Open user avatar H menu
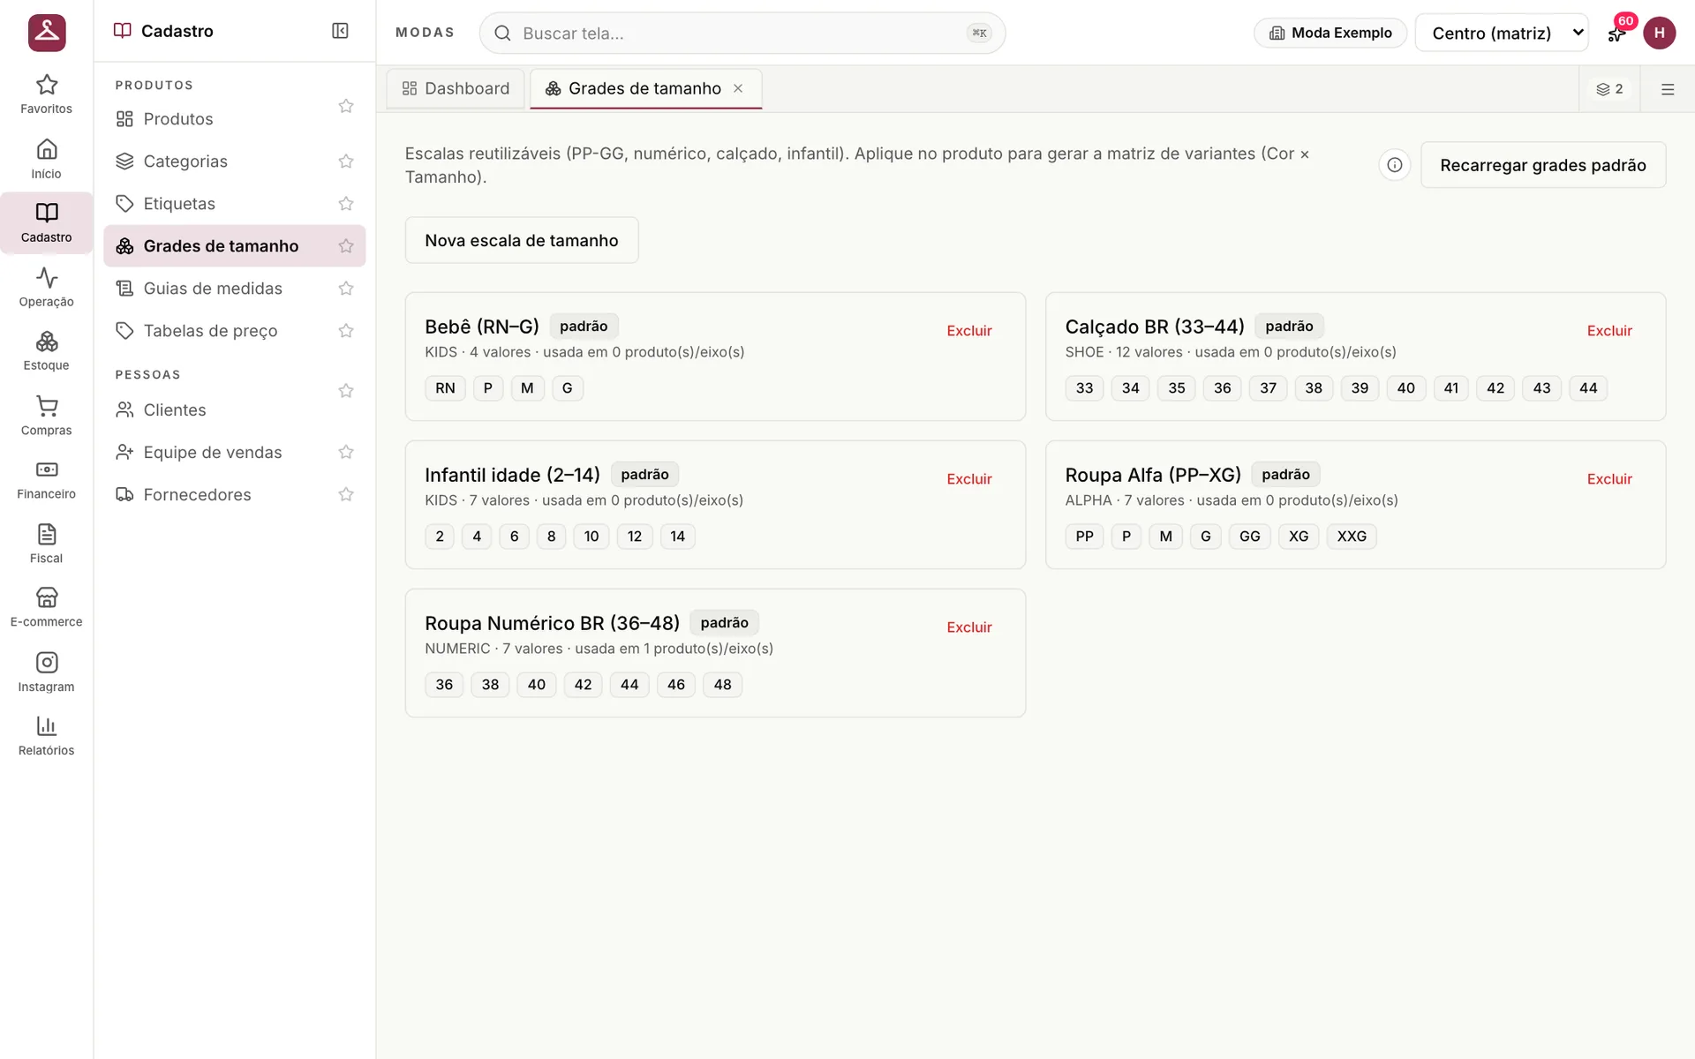The width and height of the screenshot is (1695, 1059). [1659, 33]
